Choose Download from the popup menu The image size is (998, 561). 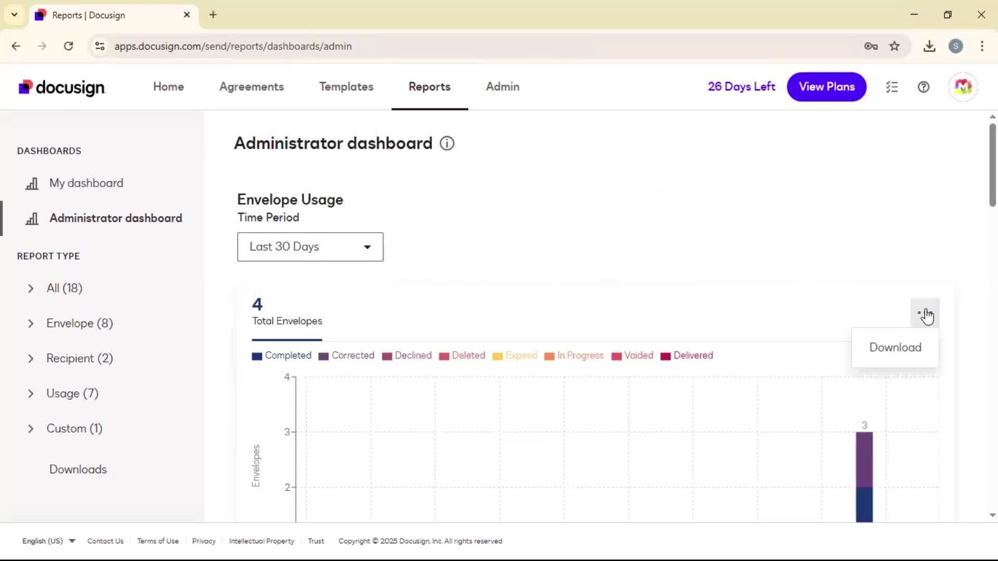(895, 348)
